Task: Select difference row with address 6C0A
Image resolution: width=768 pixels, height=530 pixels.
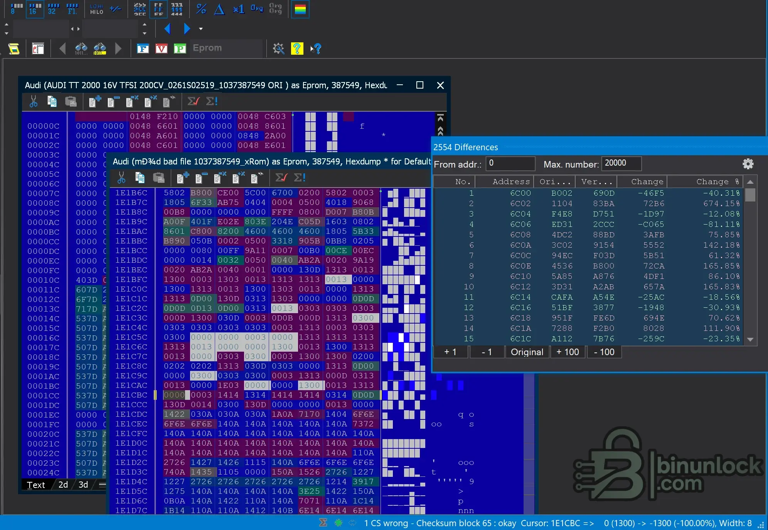Action: pyautogui.click(x=589, y=245)
